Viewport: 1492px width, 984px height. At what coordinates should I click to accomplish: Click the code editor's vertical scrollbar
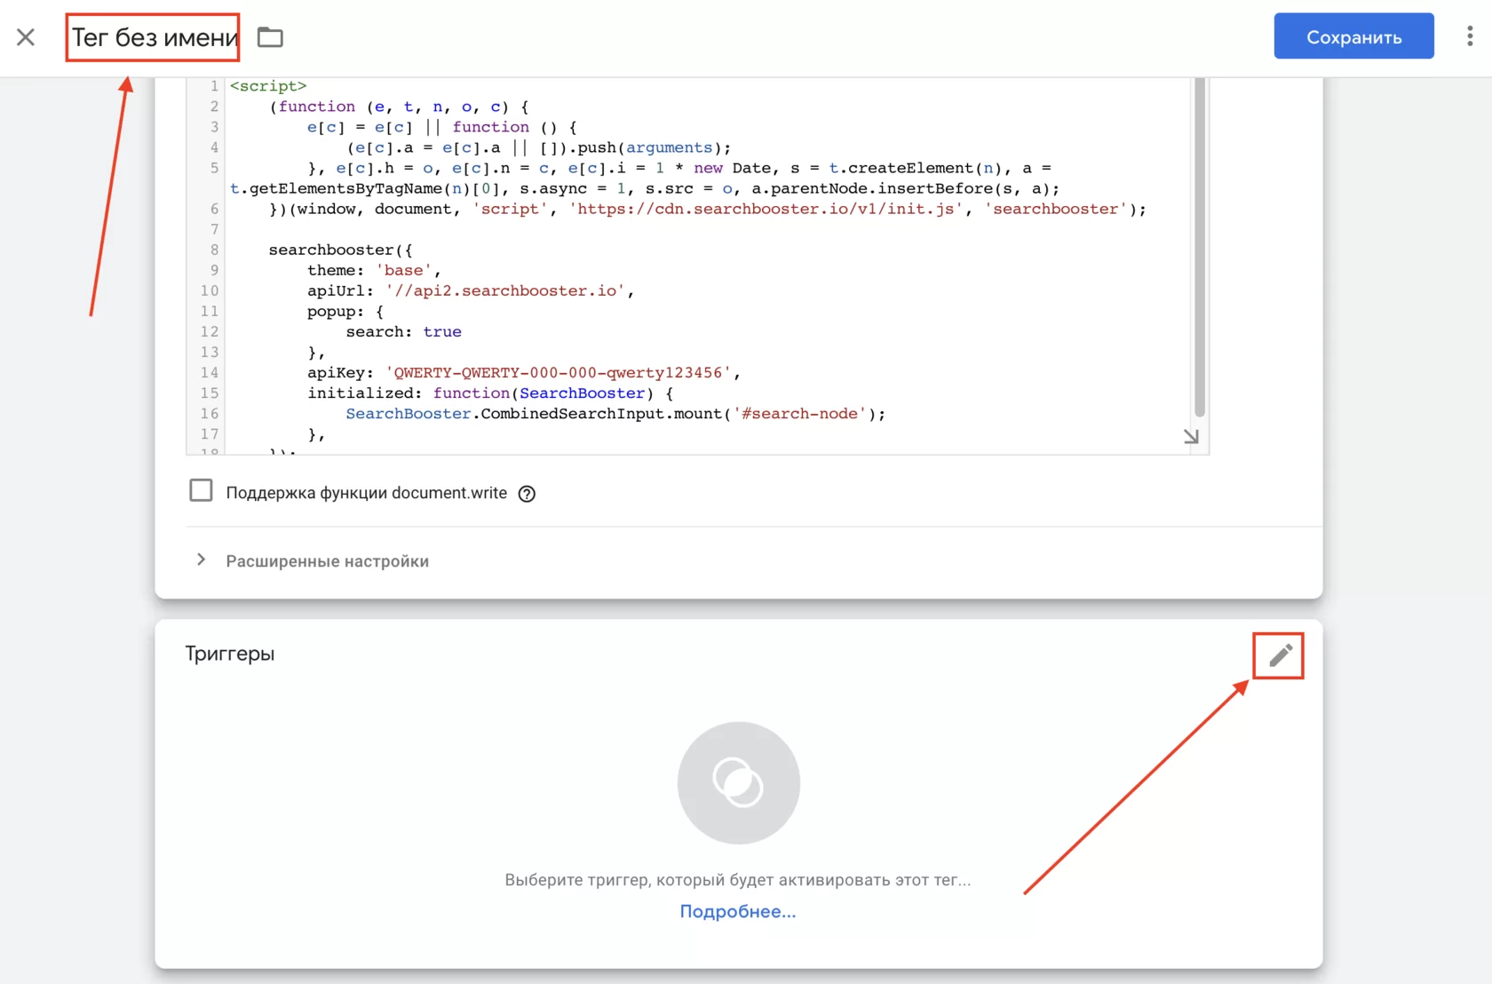[1199, 249]
